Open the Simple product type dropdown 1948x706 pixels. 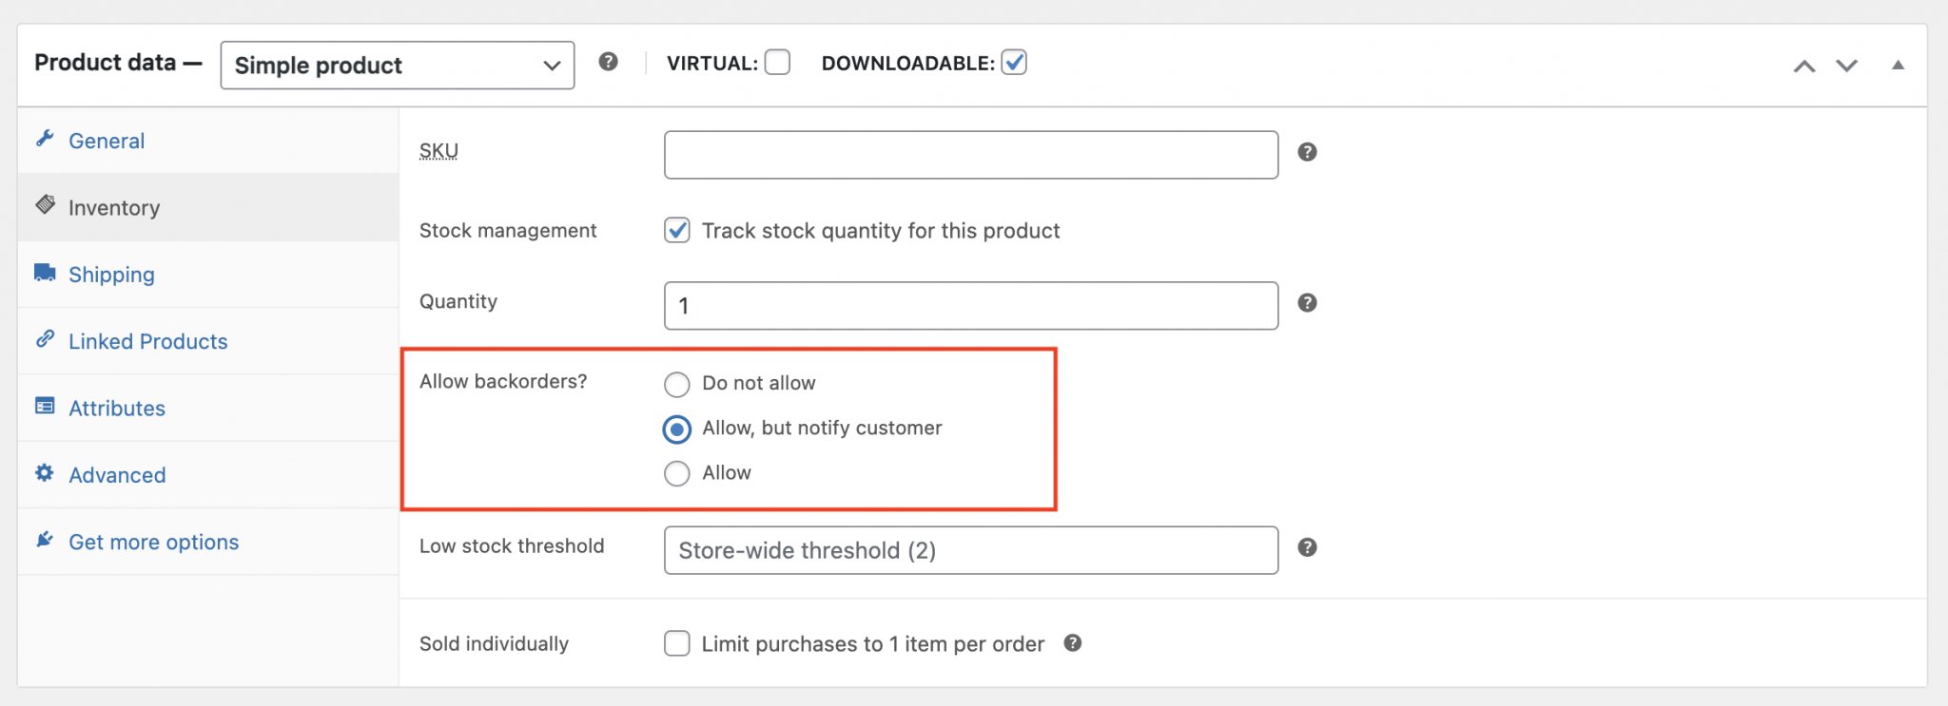click(x=397, y=65)
